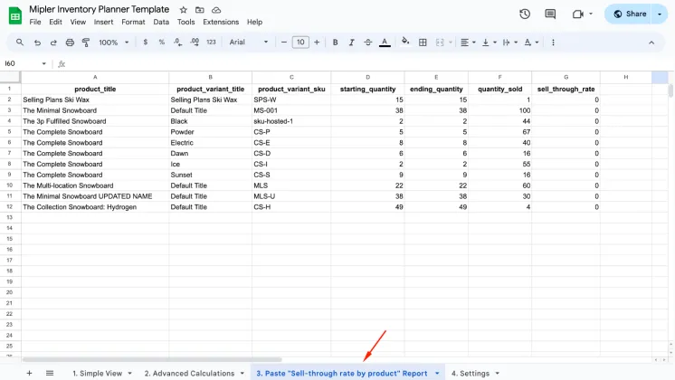Switch to 2. Advanced Calculations tab
Image resolution: width=675 pixels, height=380 pixels.
189,373
